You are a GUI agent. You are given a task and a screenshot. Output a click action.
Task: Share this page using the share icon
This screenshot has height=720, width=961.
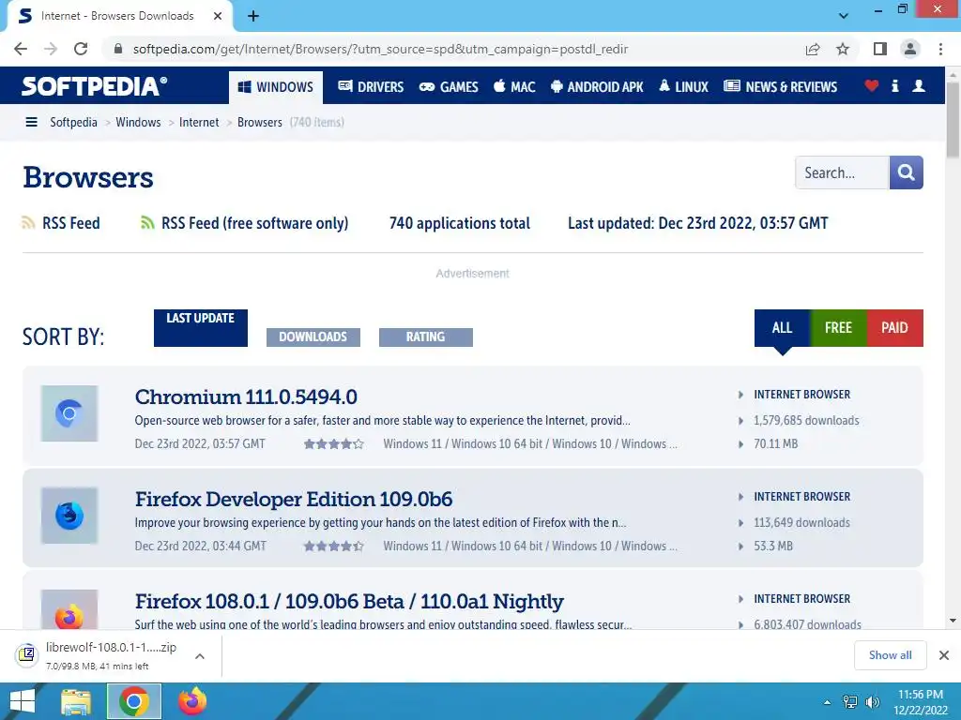click(813, 49)
